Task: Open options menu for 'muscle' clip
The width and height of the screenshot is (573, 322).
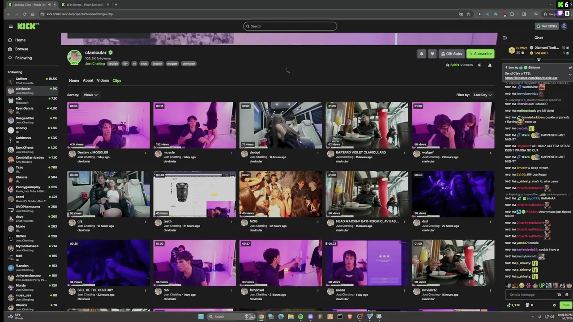Action: pyautogui.click(x=232, y=153)
